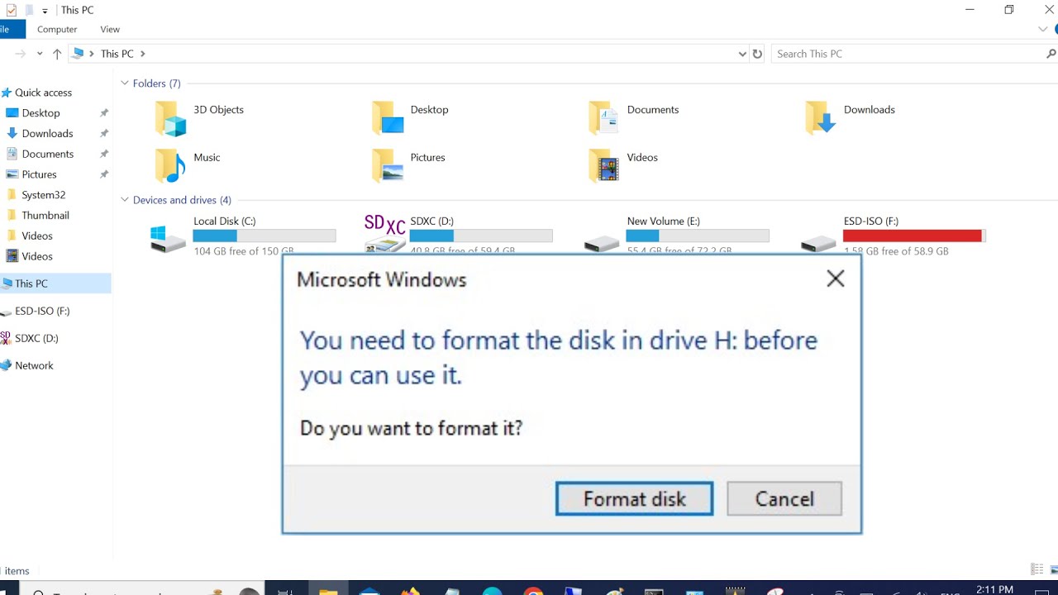Open the Pictures folder icon in Folders
The height and width of the screenshot is (595, 1058).
click(x=388, y=165)
